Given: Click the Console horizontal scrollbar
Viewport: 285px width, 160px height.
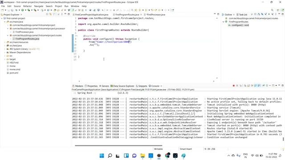Looking at the screenshot, I should click(118, 145).
